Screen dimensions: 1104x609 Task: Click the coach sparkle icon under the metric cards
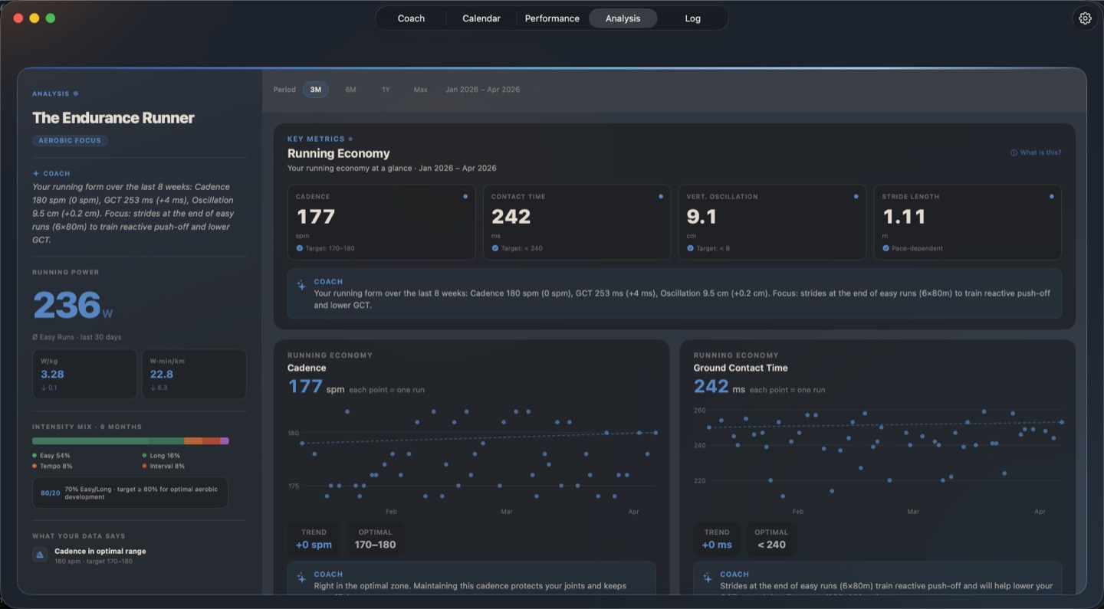(x=301, y=286)
